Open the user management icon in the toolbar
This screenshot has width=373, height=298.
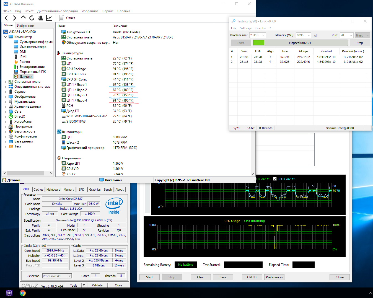pos(40,18)
